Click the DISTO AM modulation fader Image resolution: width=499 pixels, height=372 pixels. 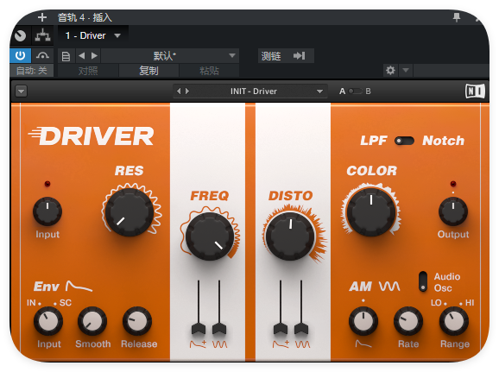pyautogui.click(x=301, y=329)
